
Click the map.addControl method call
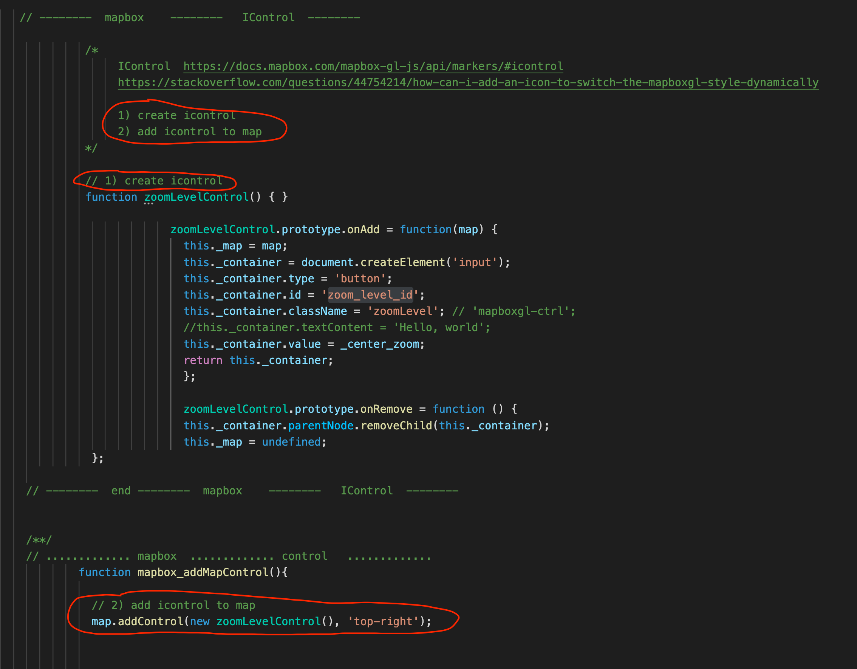151,621
